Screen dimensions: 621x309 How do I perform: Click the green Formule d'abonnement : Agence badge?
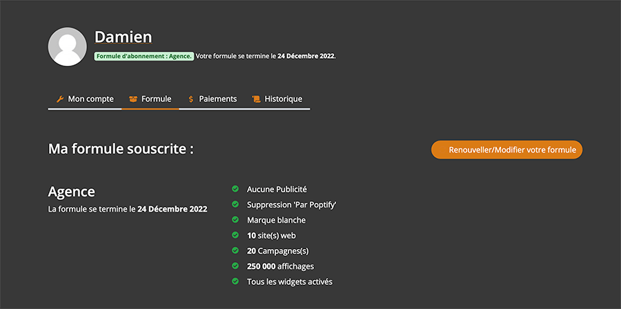(x=144, y=56)
